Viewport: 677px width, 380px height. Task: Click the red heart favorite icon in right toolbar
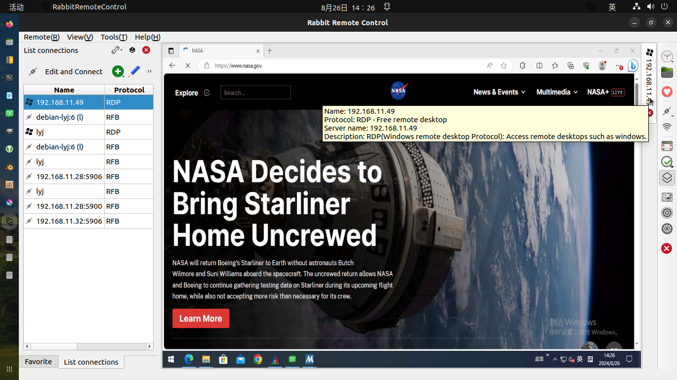(667, 92)
